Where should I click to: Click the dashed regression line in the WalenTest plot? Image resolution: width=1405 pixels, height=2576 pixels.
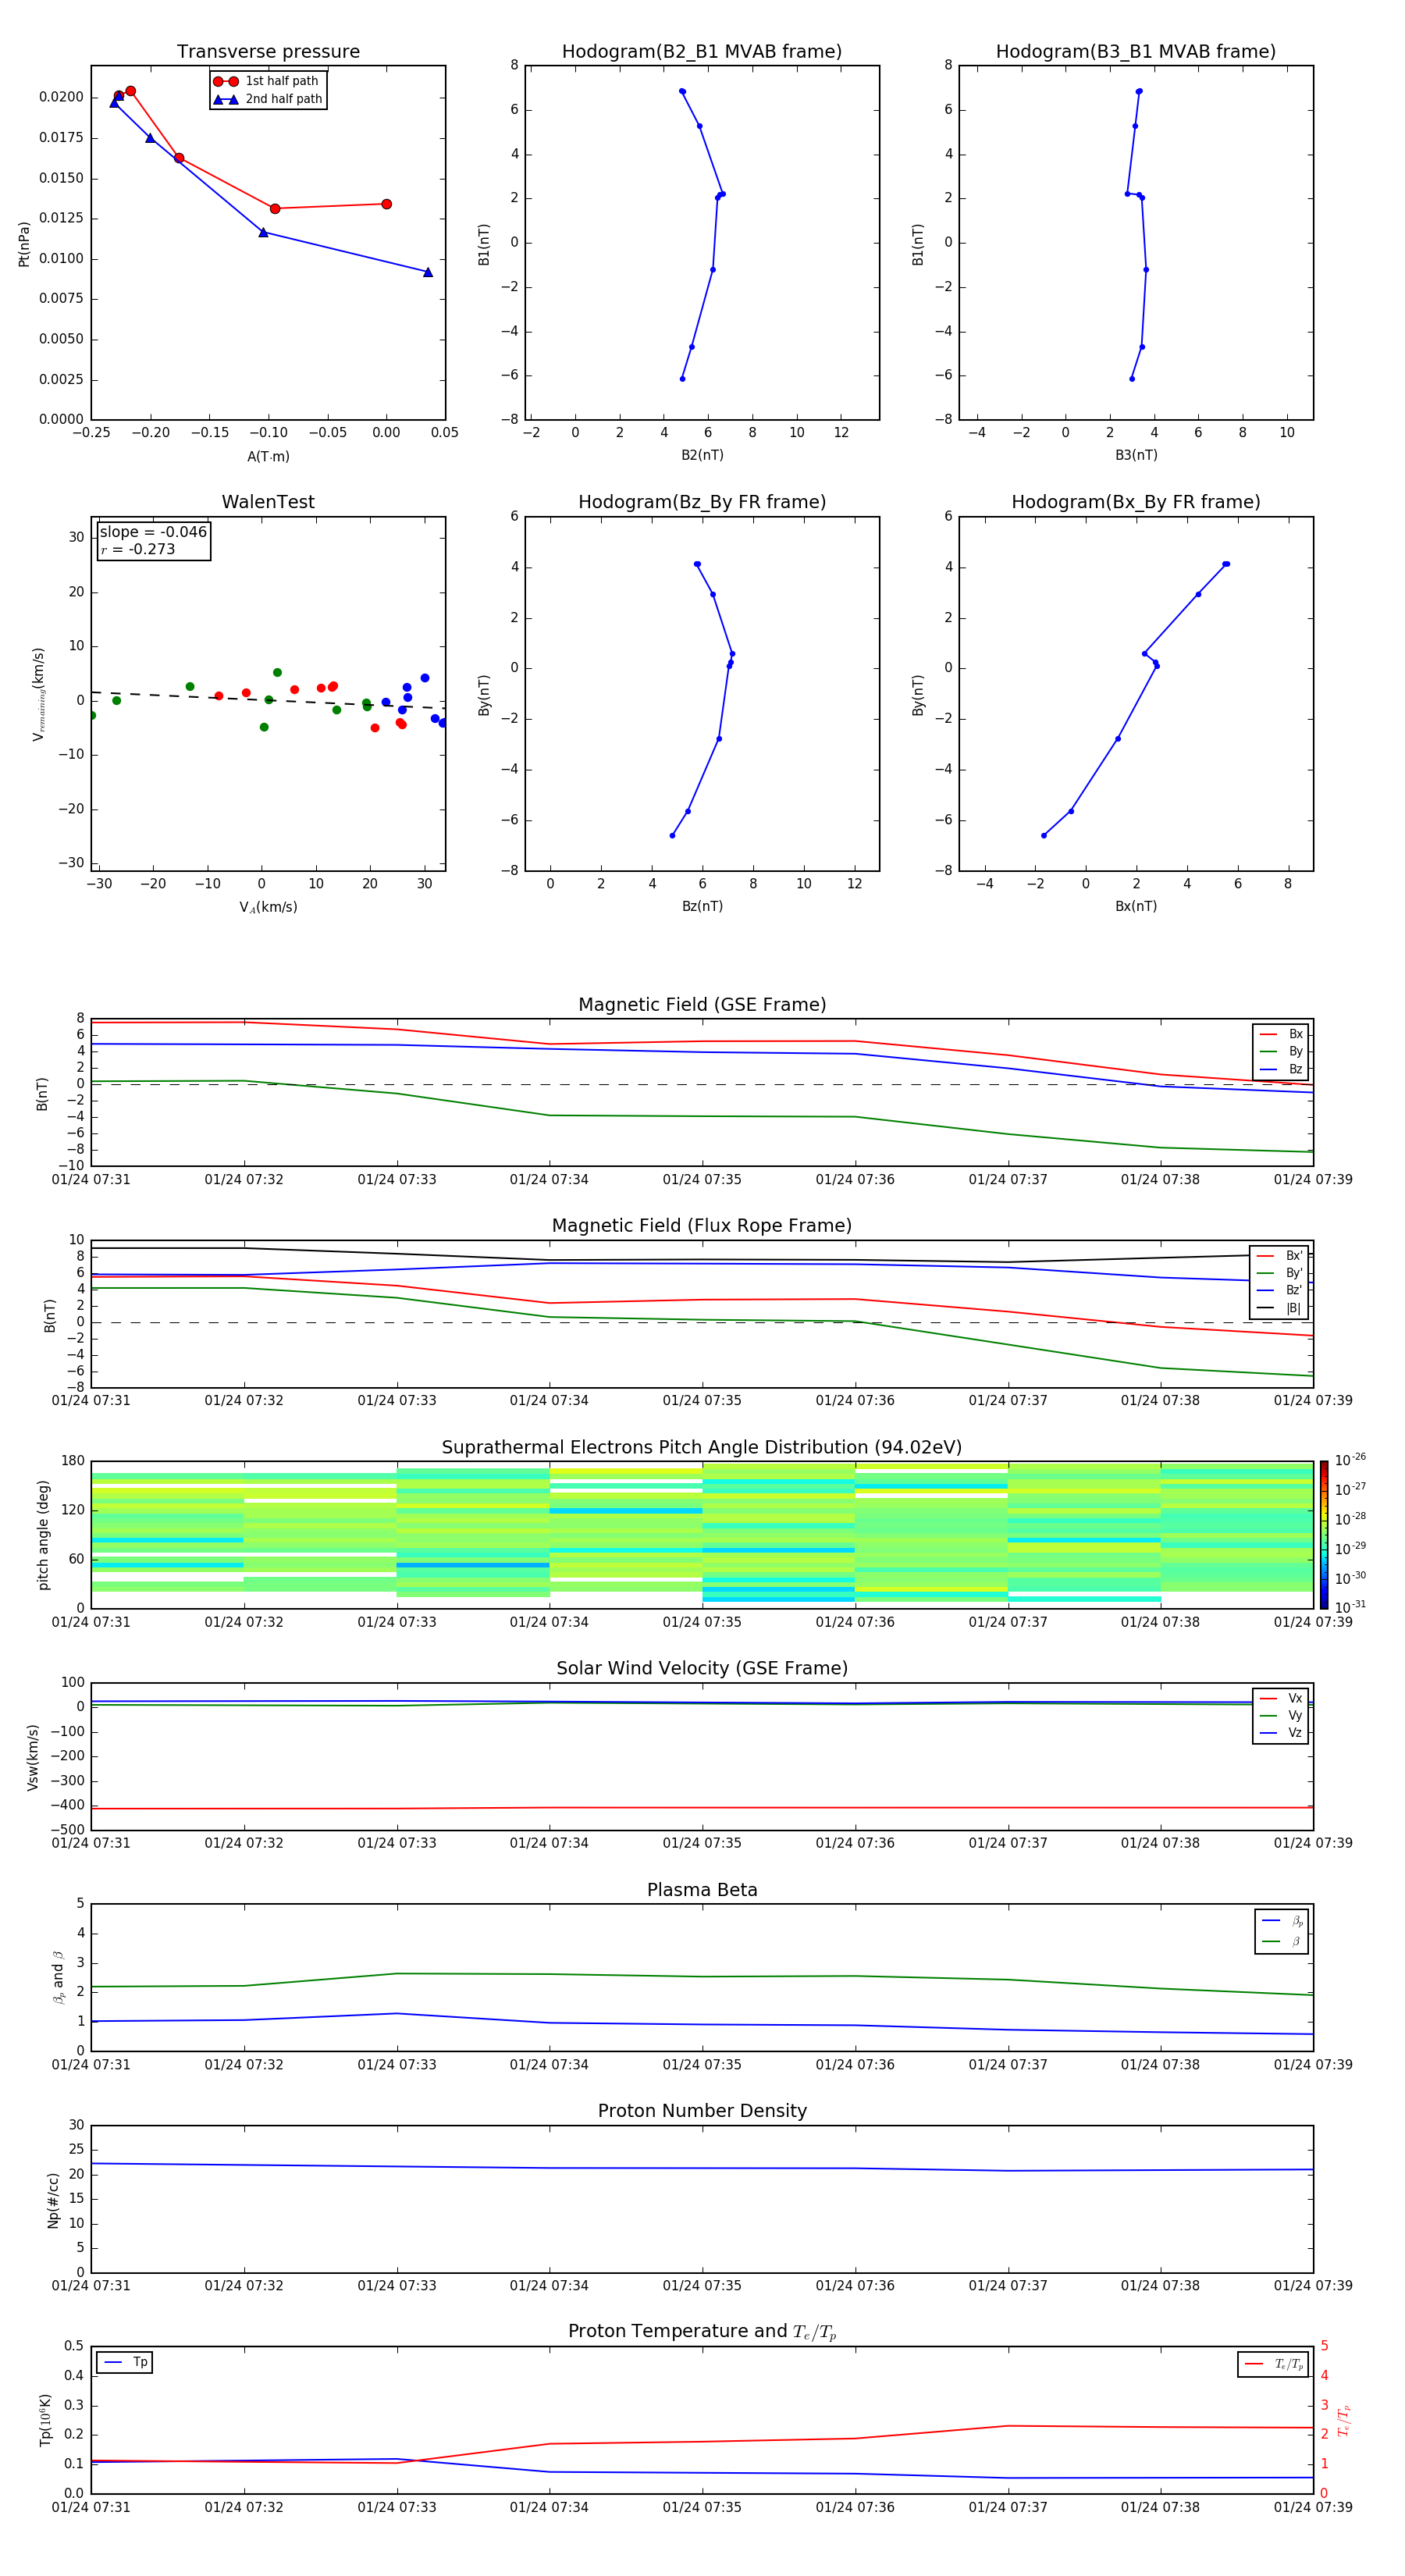268,700
